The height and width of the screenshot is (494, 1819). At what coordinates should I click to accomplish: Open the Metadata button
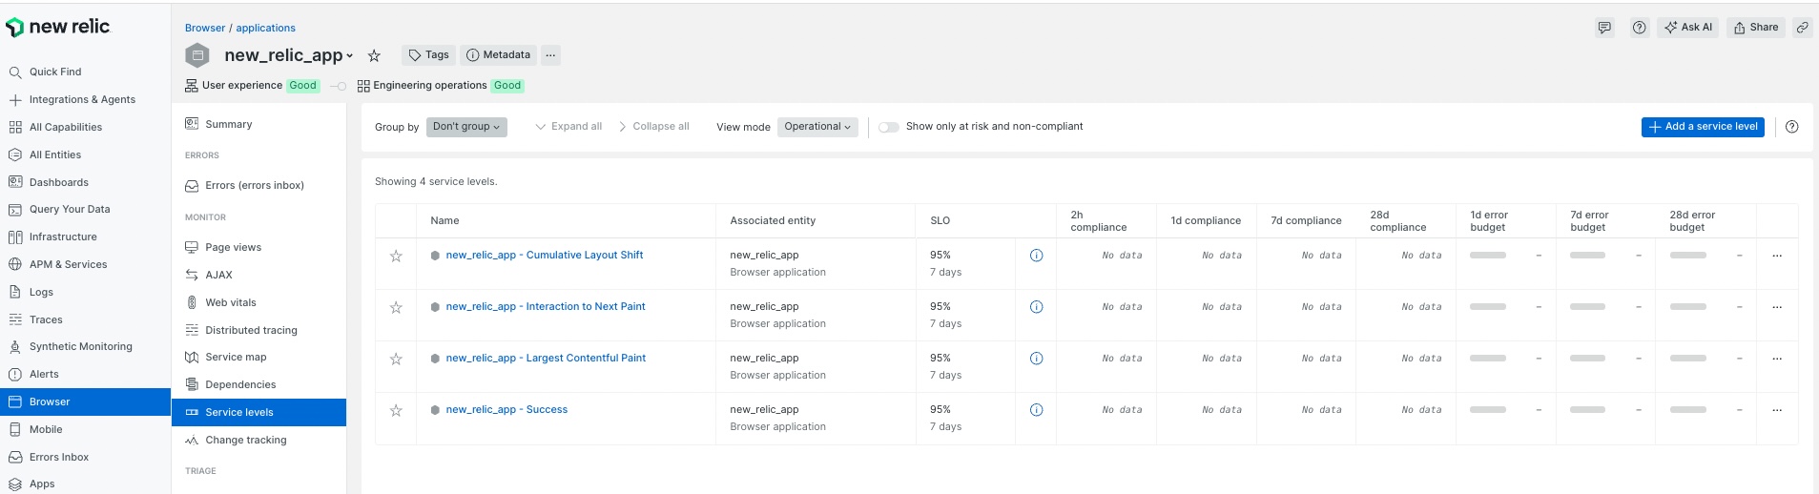[498, 55]
